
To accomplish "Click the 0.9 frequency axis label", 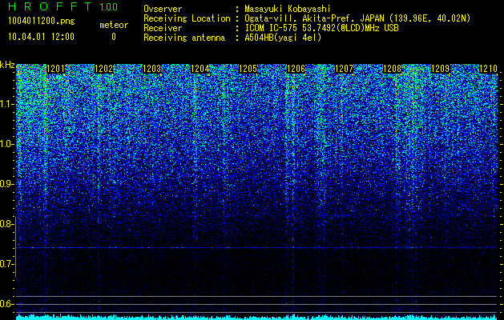I will (x=7, y=184).
